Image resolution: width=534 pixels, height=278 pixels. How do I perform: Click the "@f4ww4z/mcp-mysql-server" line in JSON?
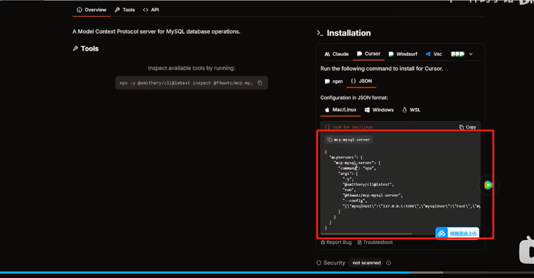pyautogui.click(x=372, y=195)
